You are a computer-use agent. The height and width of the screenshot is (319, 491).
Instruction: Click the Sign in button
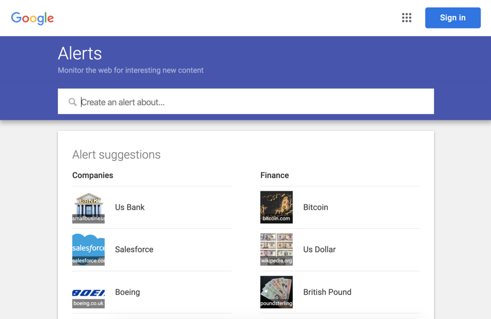(453, 18)
